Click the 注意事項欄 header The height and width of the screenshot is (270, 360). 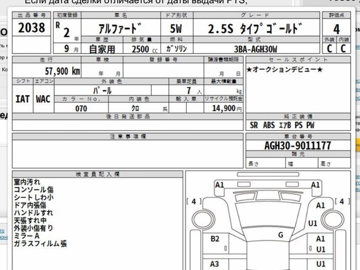128,137
